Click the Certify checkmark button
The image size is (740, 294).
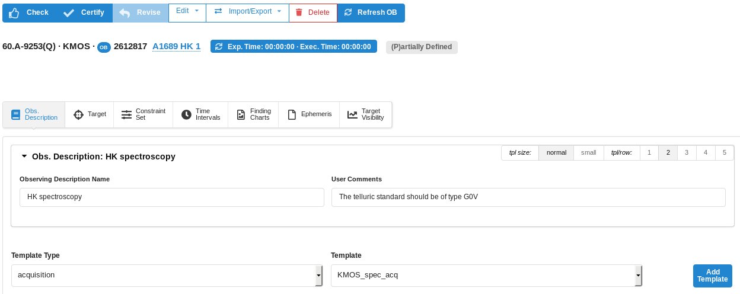(x=84, y=12)
